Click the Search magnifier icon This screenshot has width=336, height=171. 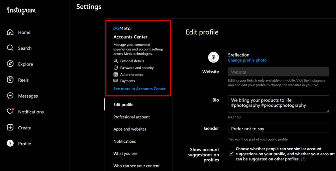click(x=10, y=48)
